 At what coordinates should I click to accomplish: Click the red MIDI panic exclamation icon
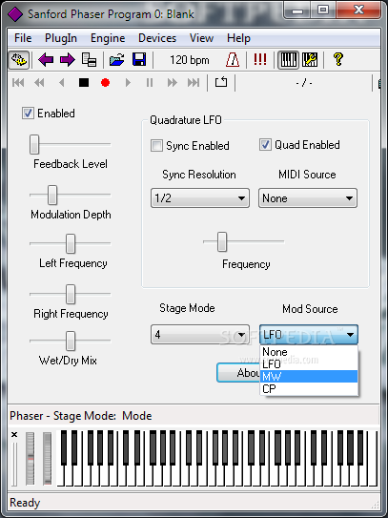click(260, 59)
